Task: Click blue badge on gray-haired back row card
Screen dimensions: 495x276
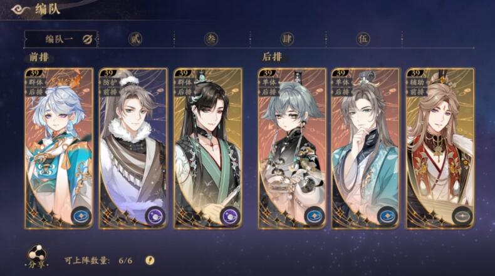Action: pyautogui.click(x=315, y=217)
